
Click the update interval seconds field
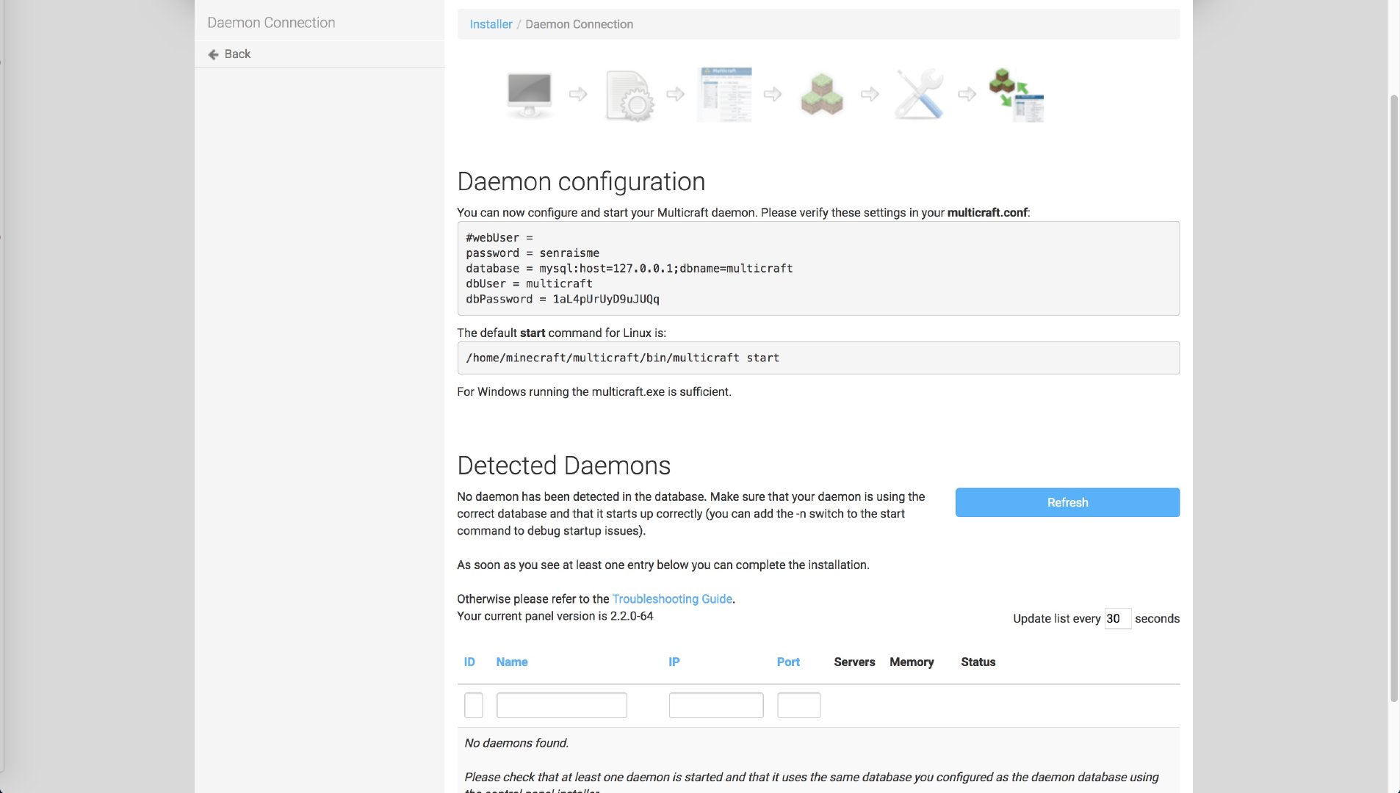[x=1116, y=619]
